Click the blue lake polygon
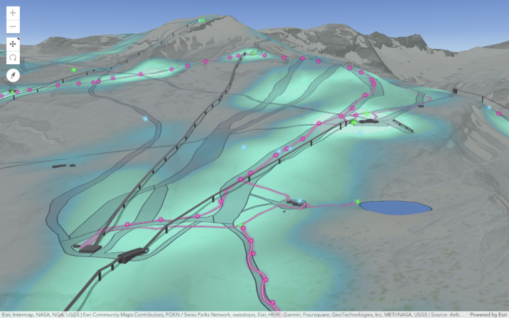This screenshot has height=318, width=509. 395,207
